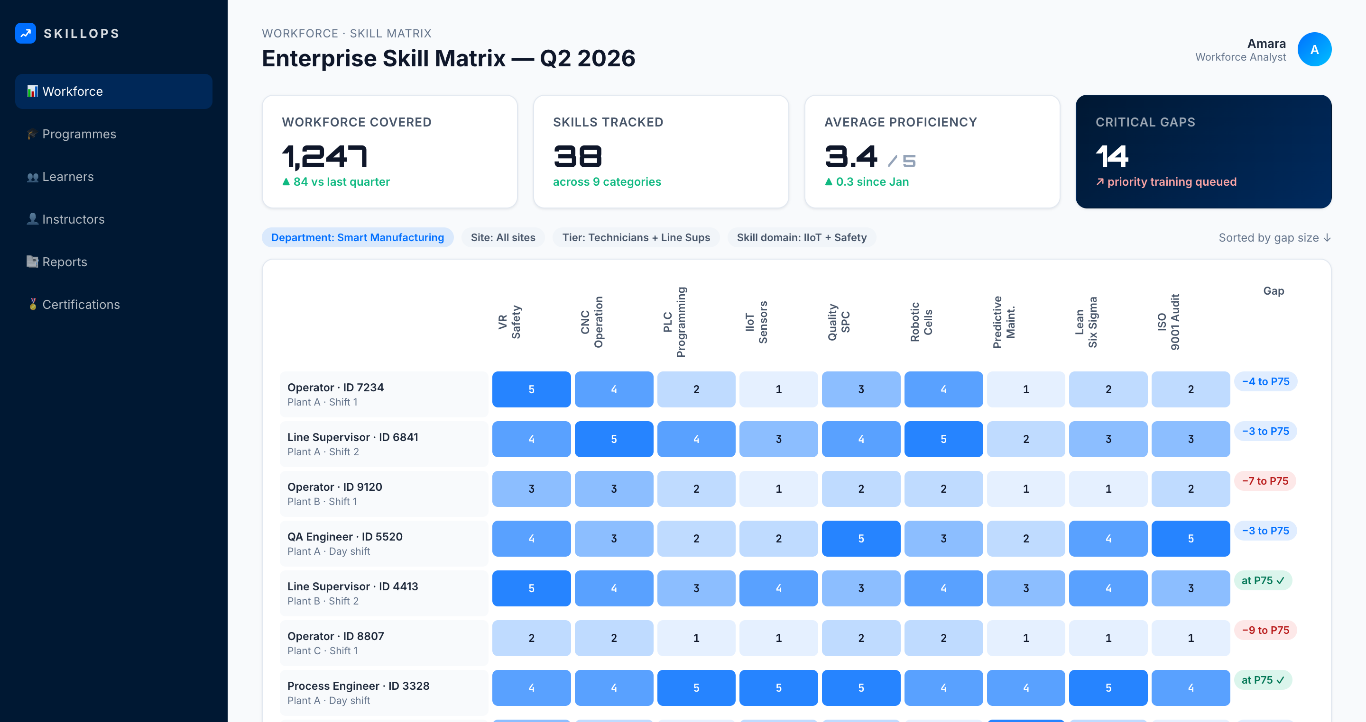Open the Workforce section
This screenshot has width=1366, height=722.
(x=113, y=91)
